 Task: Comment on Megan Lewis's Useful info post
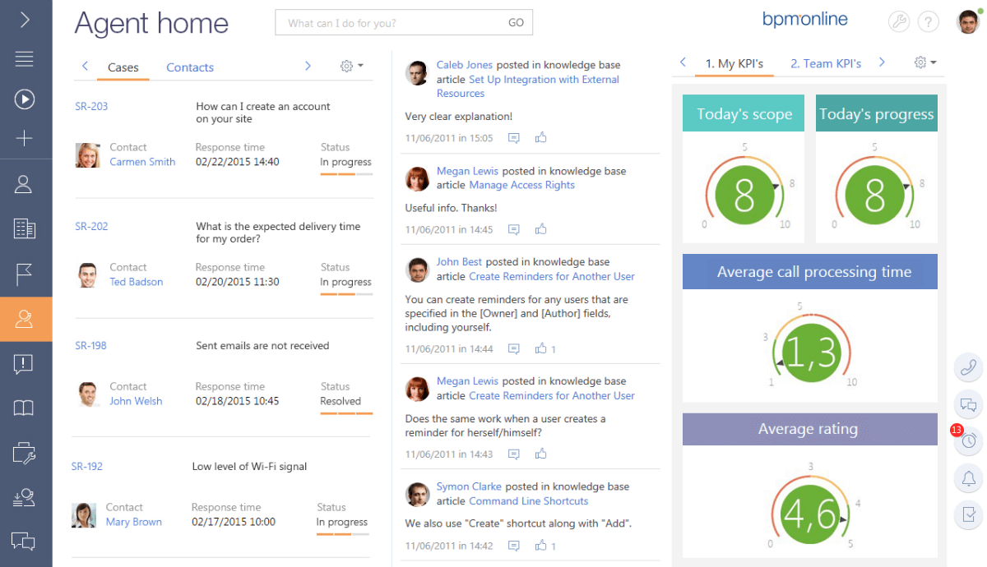click(514, 229)
